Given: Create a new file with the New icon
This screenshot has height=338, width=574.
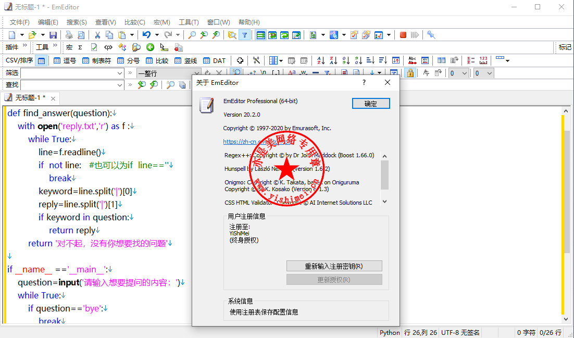Looking at the screenshot, I should click(x=12, y=35).
